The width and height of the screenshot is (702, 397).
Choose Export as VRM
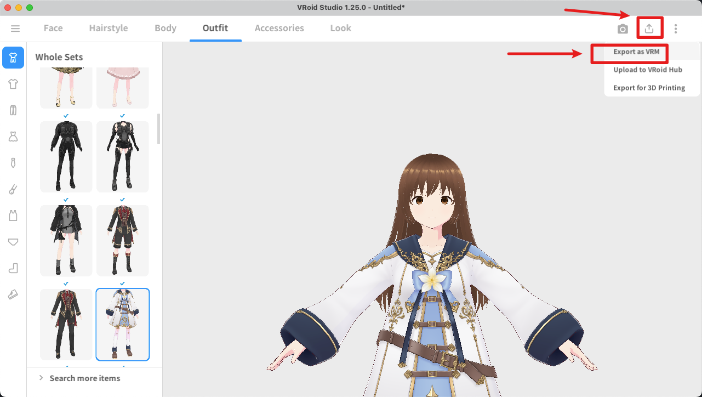tap(636, 52)
